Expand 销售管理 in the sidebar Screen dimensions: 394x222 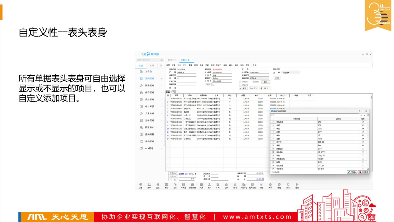point(149,86)
